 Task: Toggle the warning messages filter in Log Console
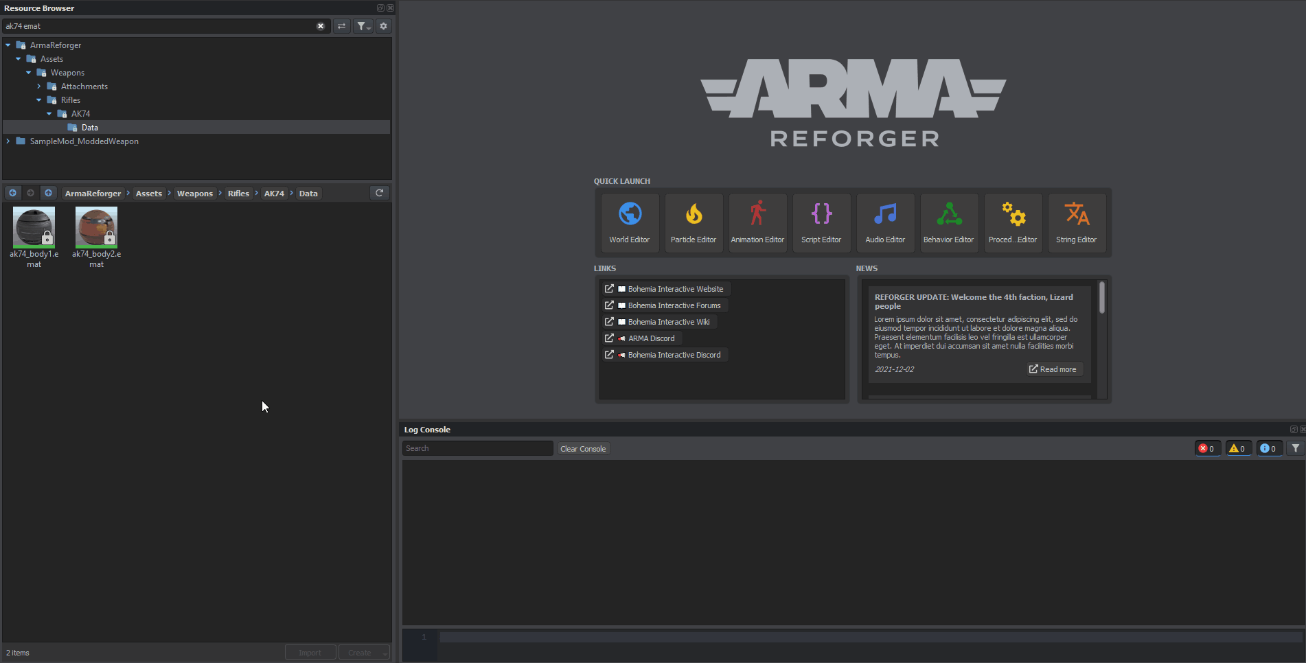point(1238,448)
